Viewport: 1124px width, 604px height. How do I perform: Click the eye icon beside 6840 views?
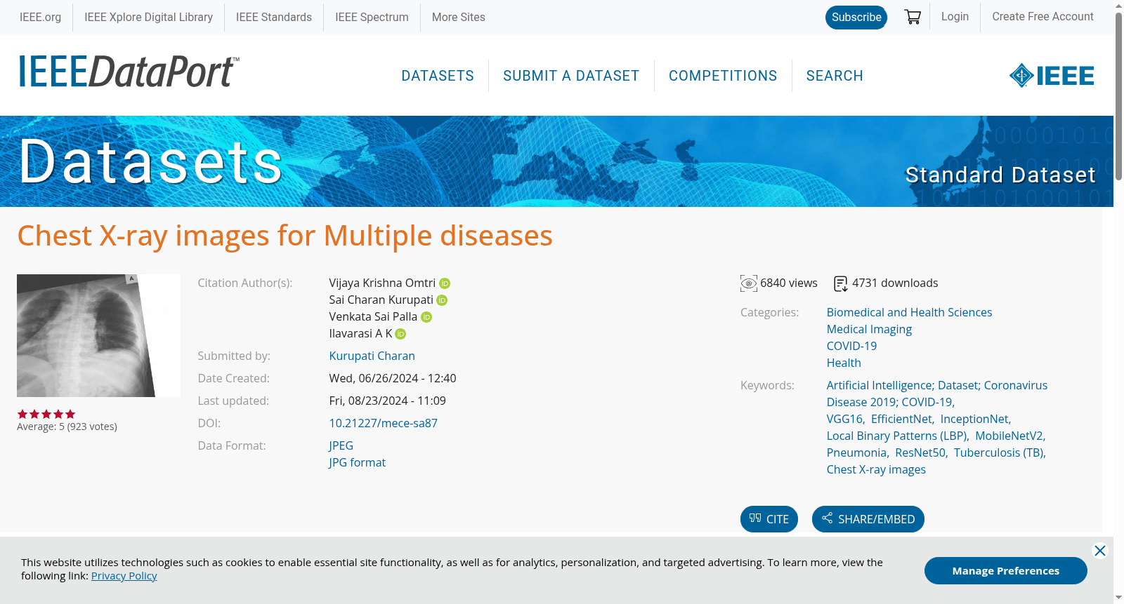point(749,283)
